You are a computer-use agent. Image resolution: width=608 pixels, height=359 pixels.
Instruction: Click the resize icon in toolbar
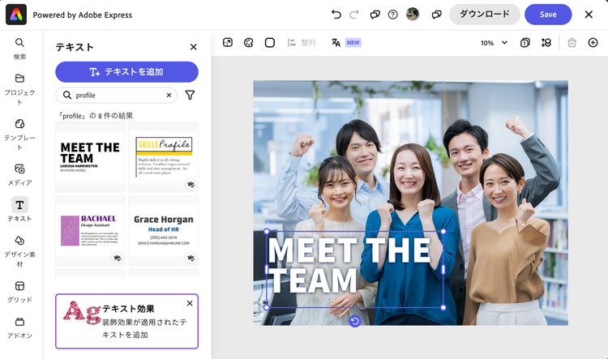(228, 43)
